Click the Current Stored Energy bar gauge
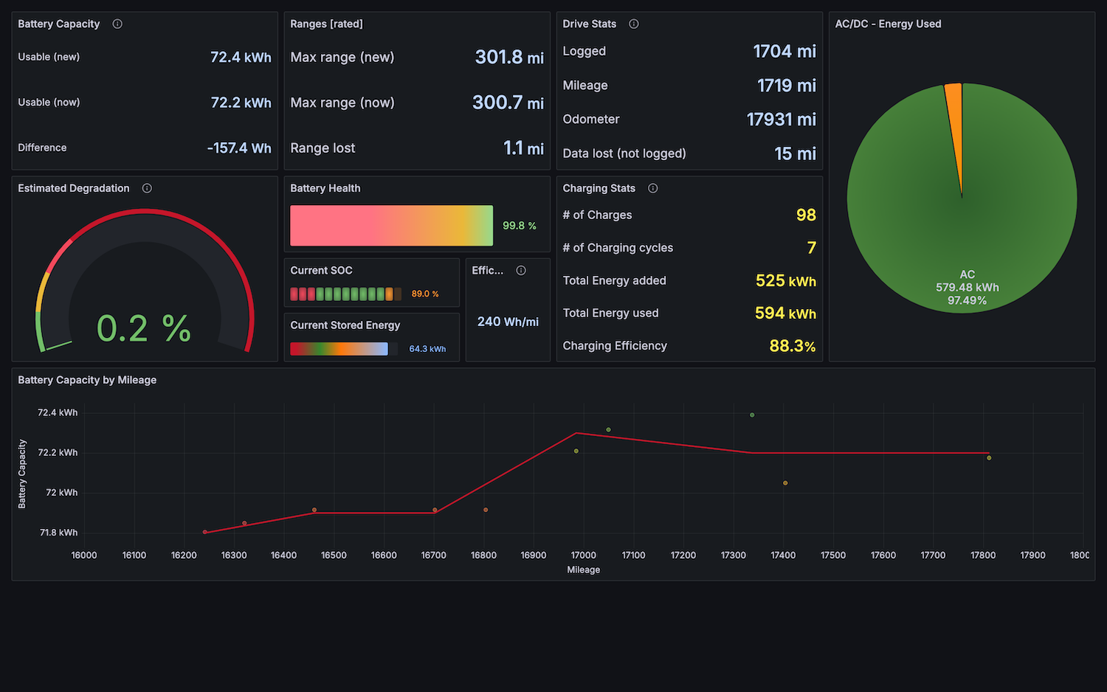The height and width of the screenshot is (692, 1107). coord(339,349)
